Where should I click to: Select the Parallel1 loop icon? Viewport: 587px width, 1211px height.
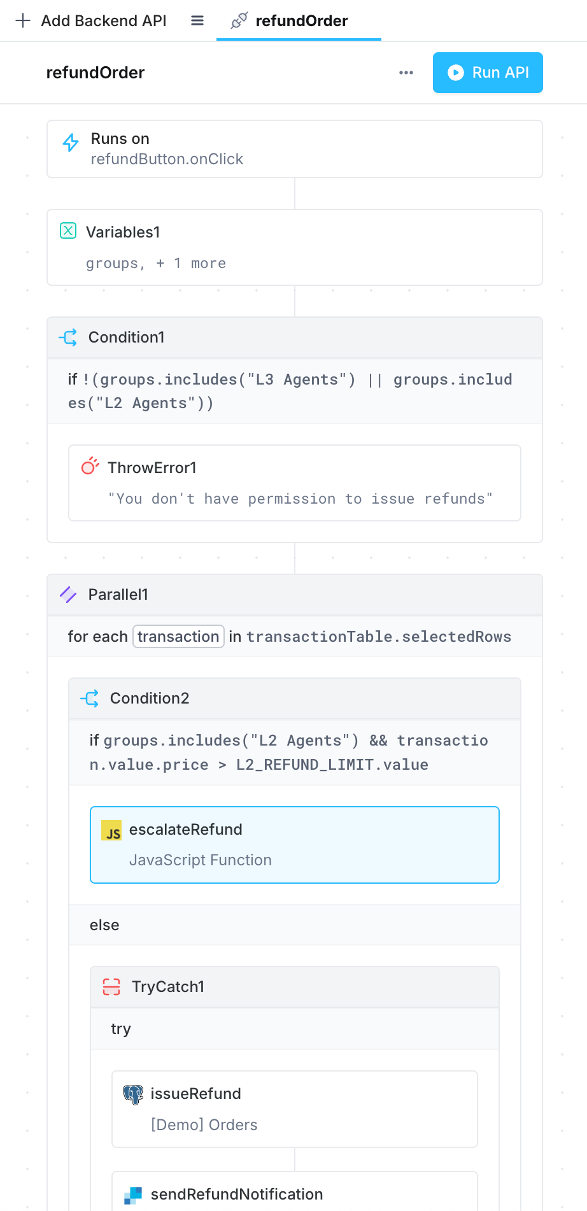pyautogui.click(x=68, y=594)
